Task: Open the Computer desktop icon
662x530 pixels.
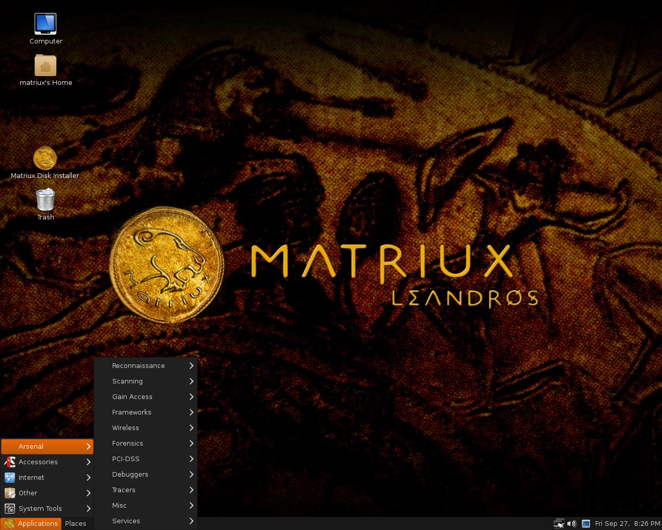Action: tap(46, 24)
